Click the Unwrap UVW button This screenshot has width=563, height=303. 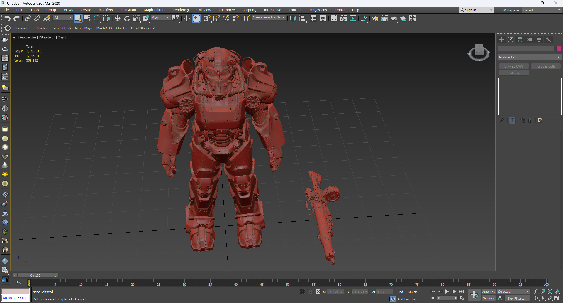tap(514, 66)
